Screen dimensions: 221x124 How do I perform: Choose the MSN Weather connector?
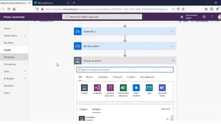point(136,88)
